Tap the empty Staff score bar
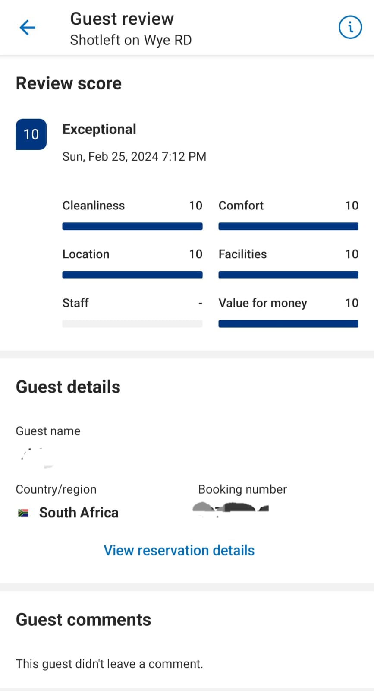This screenshot has width=374, height=691. coord(132,323)
